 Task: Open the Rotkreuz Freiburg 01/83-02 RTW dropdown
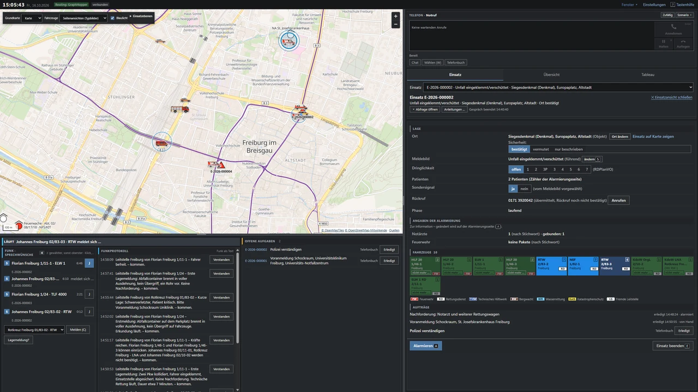(34, 330)
